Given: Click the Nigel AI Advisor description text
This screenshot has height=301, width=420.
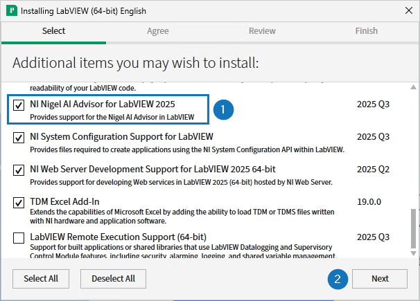Looking at the screenshot, I should click(112, 117).
